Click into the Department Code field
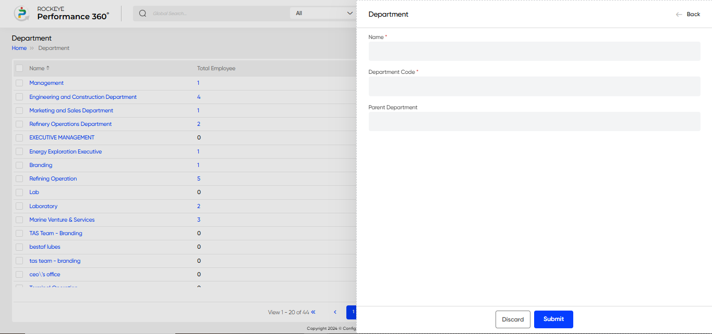 pos(534,86)
